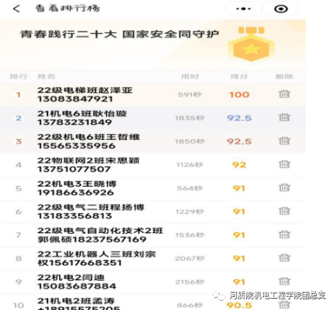Open the 22物联网2班 entry row
Screen dimensions: 336x310
click(x=153, y=165)
